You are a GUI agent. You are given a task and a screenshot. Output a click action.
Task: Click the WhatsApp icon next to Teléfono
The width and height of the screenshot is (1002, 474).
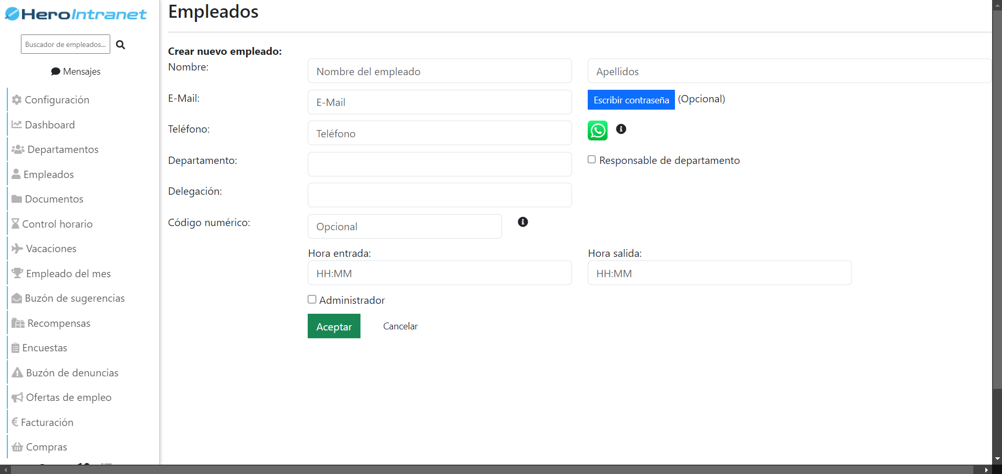(598, 131)
